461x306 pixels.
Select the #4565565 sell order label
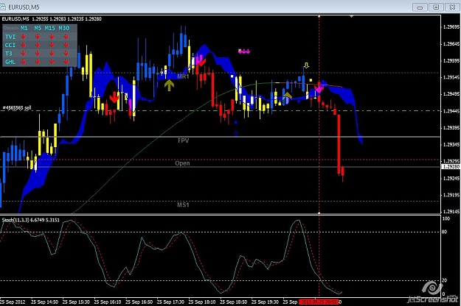pos(17,108)
